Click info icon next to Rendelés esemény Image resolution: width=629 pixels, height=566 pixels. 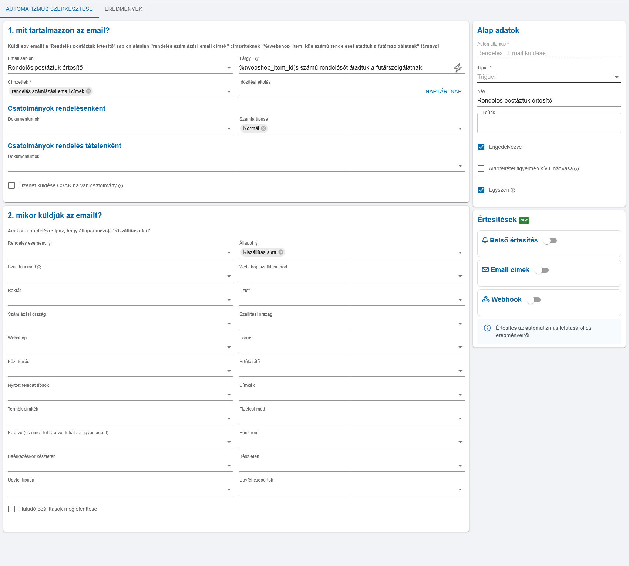50,244
